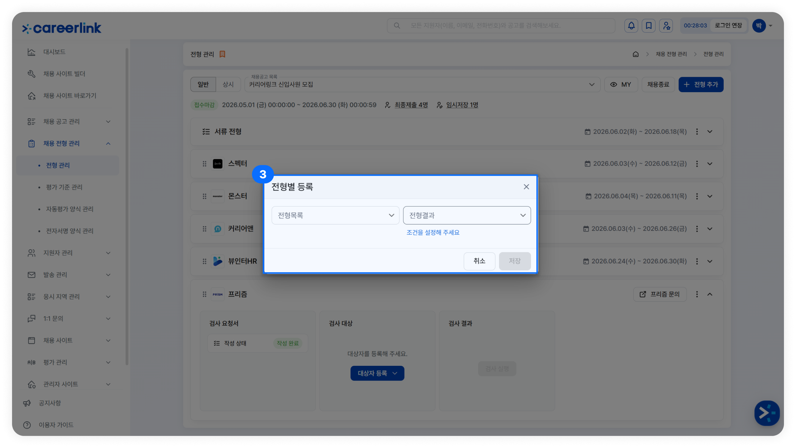This screenshot has width=796, height=448.
Task: Toggle the MY eye filter
Action: (621, 85)
